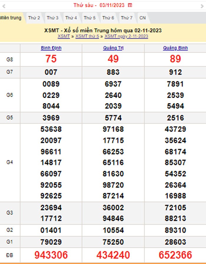This screenshot has width=206, height=264.
Task: Open the Bình Định province link
Action: point(51,48)
